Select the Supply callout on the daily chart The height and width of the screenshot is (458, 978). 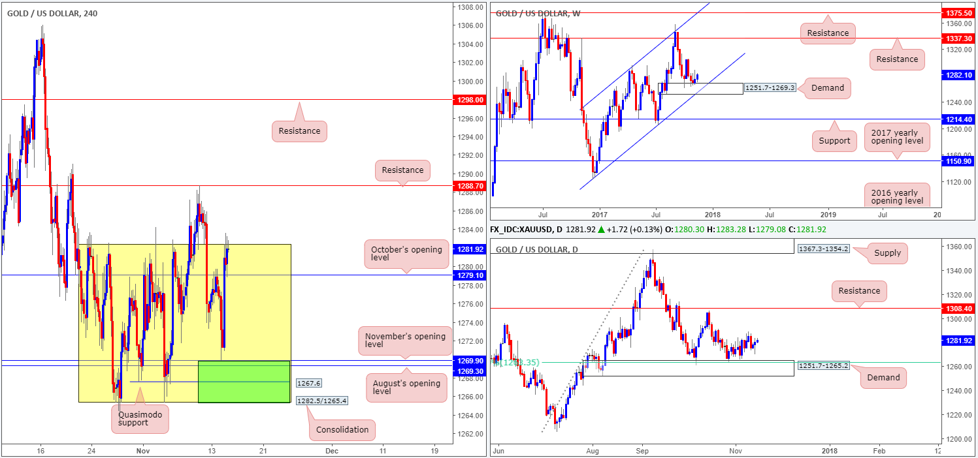click(887, 252)
